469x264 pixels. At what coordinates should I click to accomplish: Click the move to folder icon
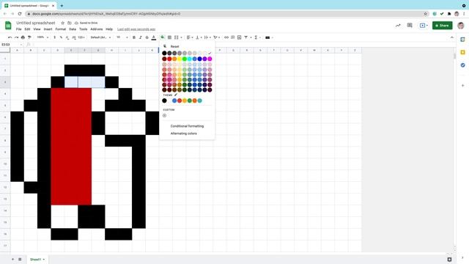click(x=70, y=23)
